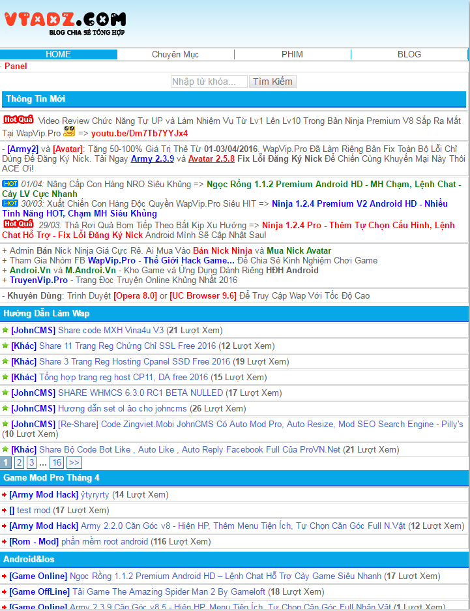Screen dimensions: 470x611
Task: Open the Panel link
Action: (16, 67)
